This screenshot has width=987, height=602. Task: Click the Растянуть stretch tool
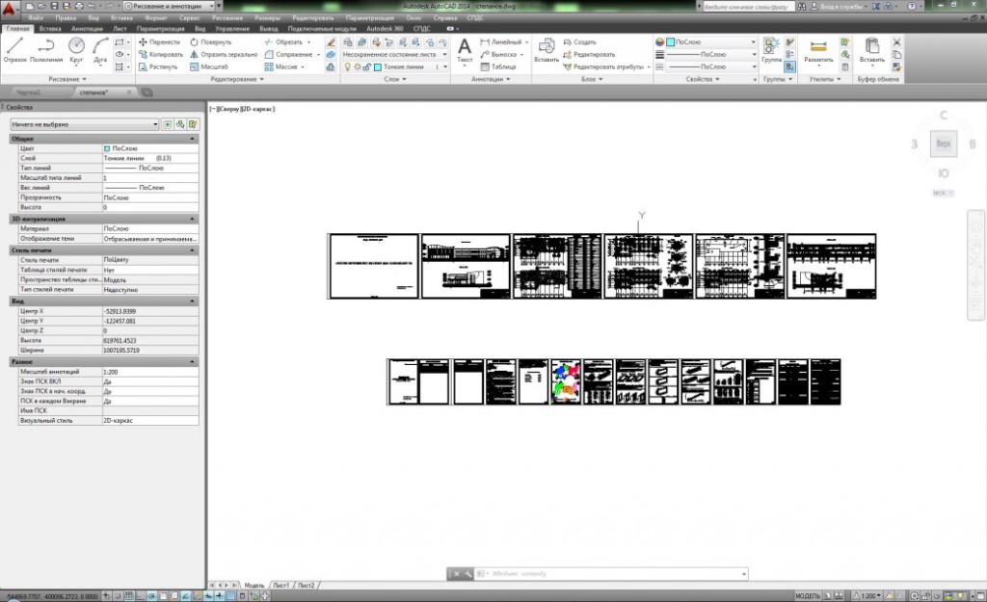pyautogui.click(x=158, y=66)
